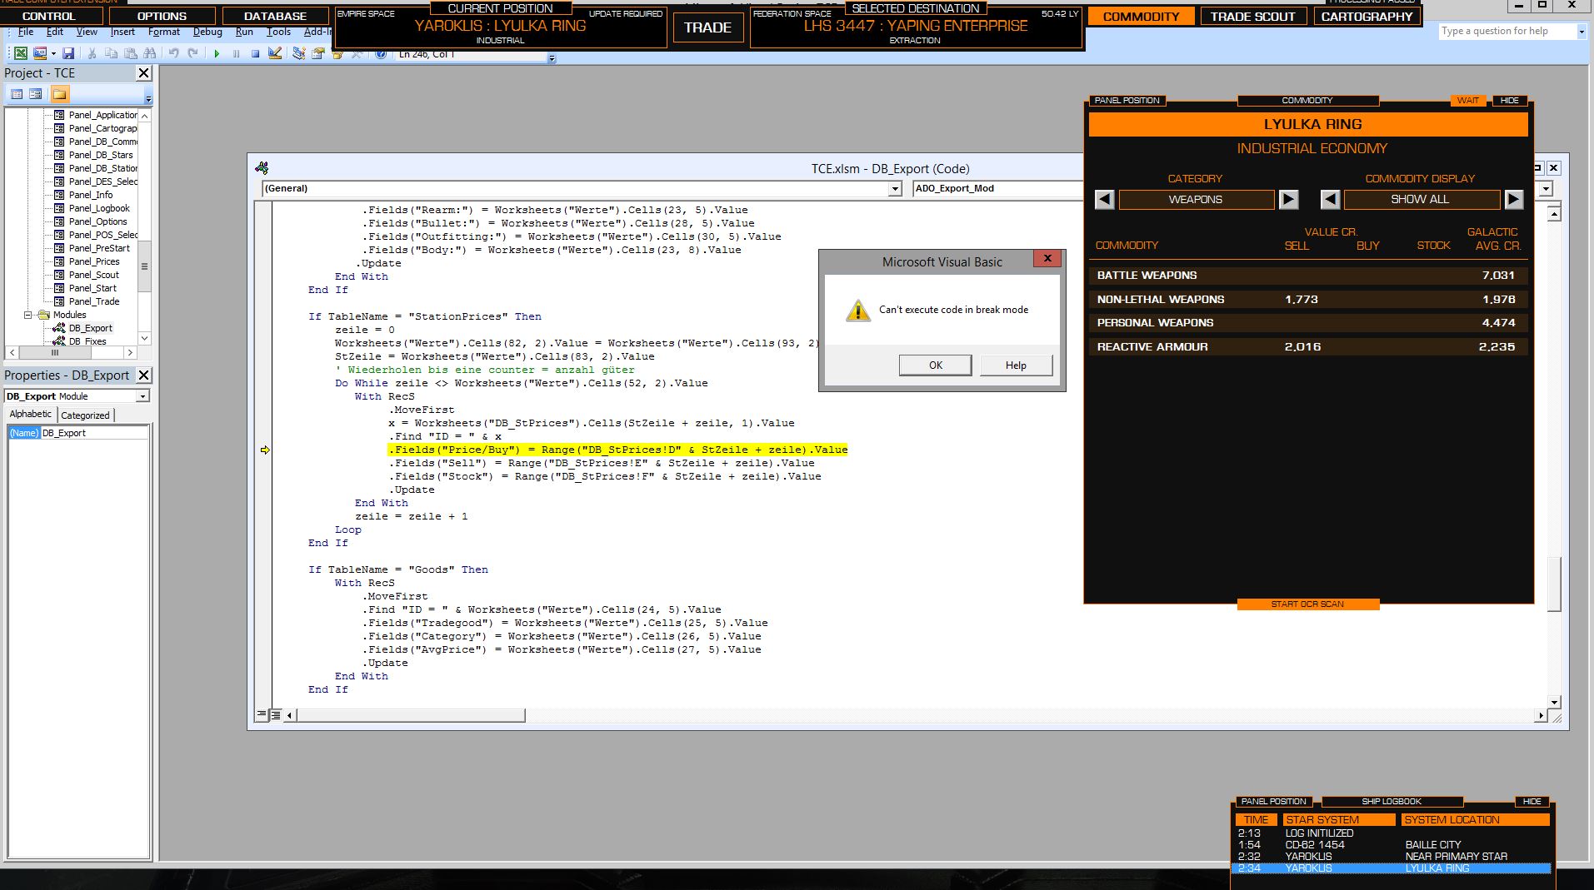Screen dimensions: 1594x890
Task: Click the green Run Sub play icon
Action: (x=217, y=53)
